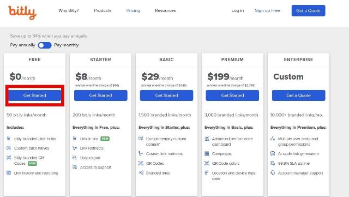Click the NEW badge beside Link-in-bio in Starter
349x197 pixels.
(x=105, y=139)
